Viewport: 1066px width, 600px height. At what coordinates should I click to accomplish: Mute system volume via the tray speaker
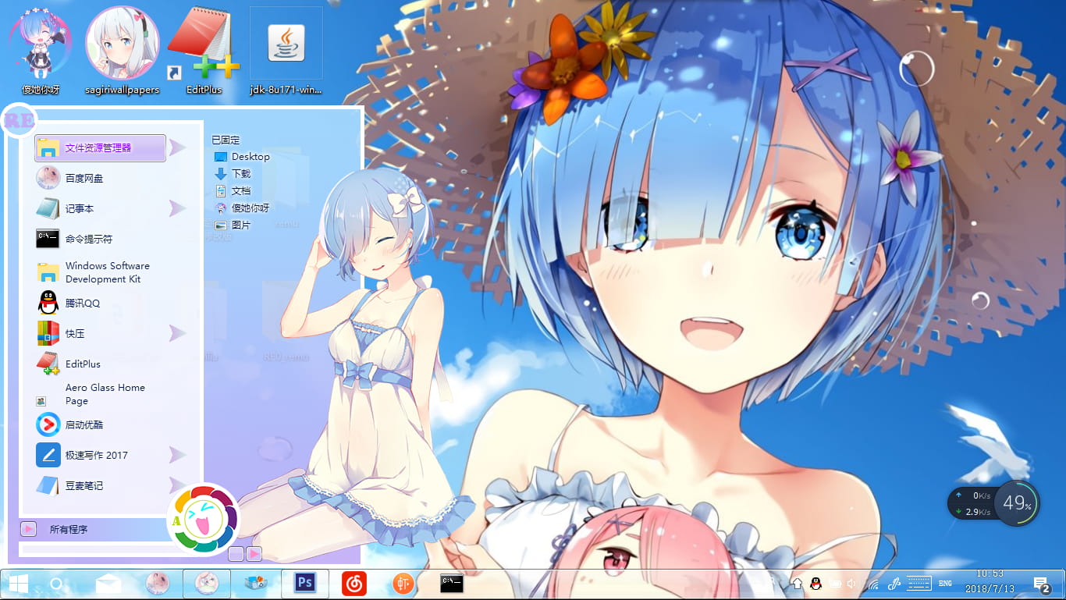tap(851, 582)
